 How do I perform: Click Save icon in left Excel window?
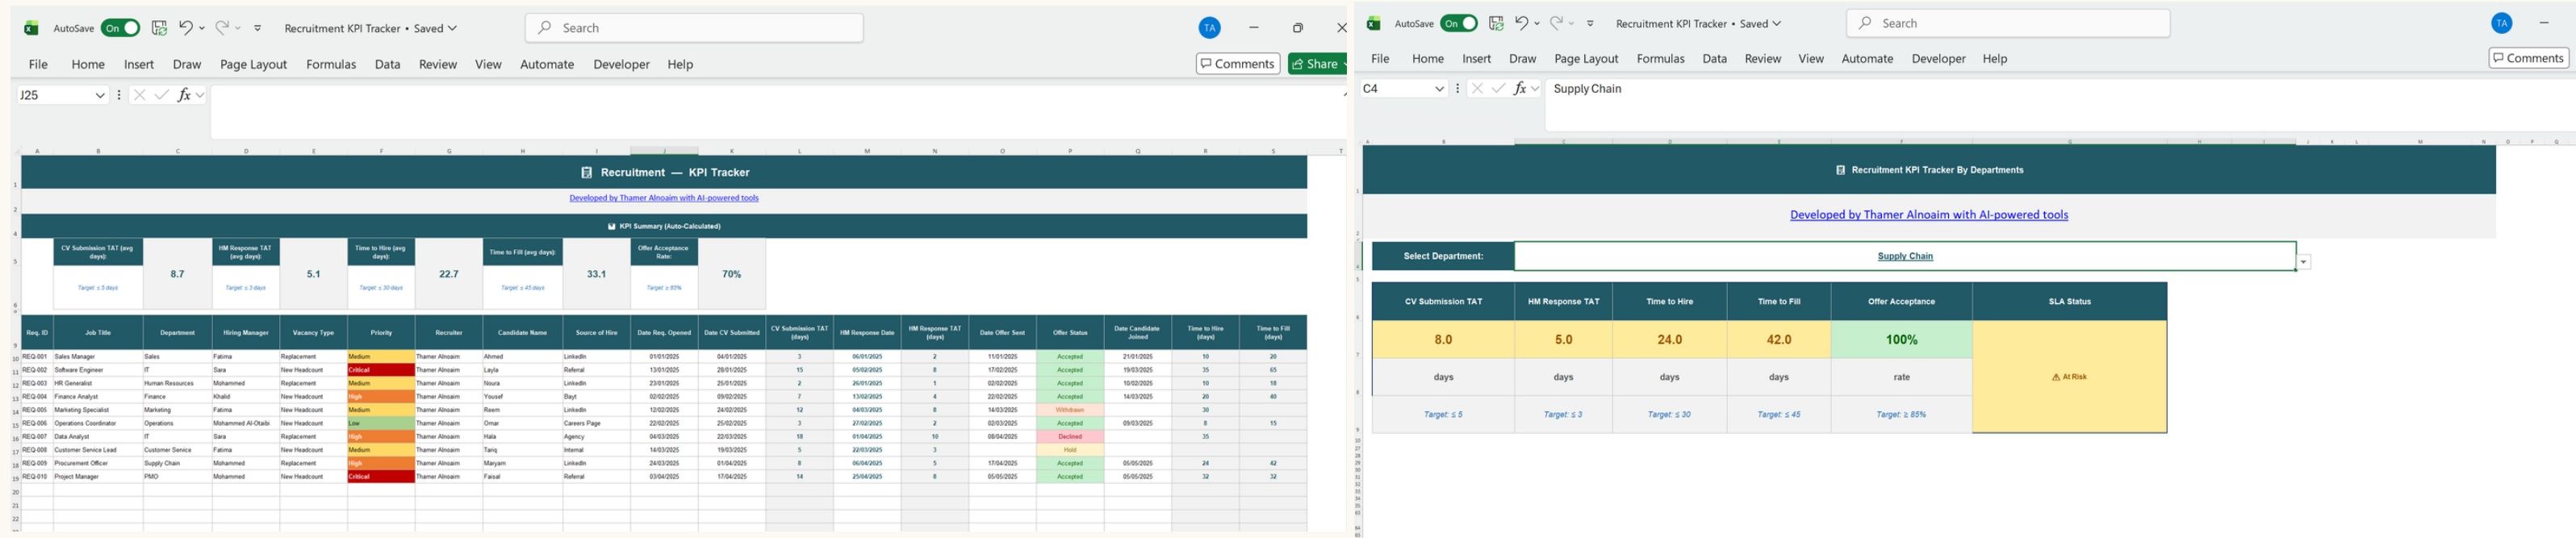(159, 28)
